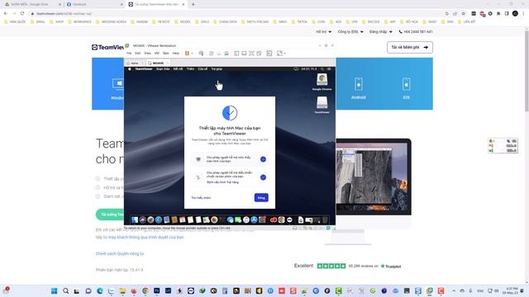Bookmark this page with the star icon
Viewport: 529px width, 297px height.
click(x=463, y=13)
